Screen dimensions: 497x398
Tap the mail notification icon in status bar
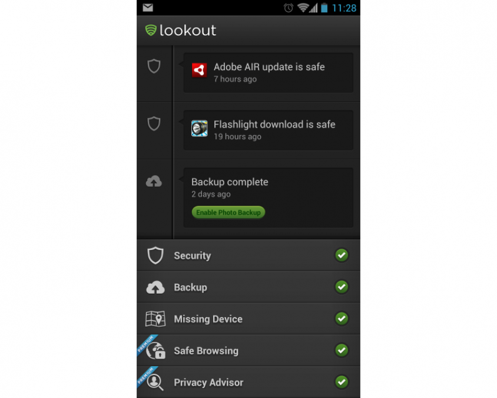148,8
